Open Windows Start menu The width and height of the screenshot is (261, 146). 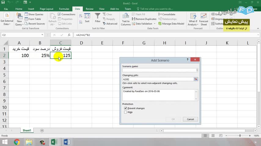[x=5, y=142]
